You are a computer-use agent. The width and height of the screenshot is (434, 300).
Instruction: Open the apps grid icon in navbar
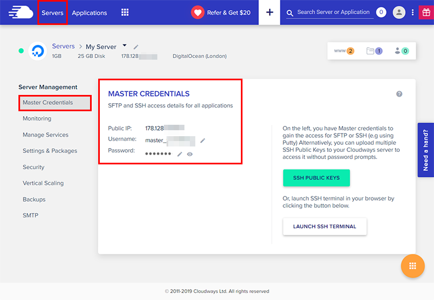click(x=125, y=12)
